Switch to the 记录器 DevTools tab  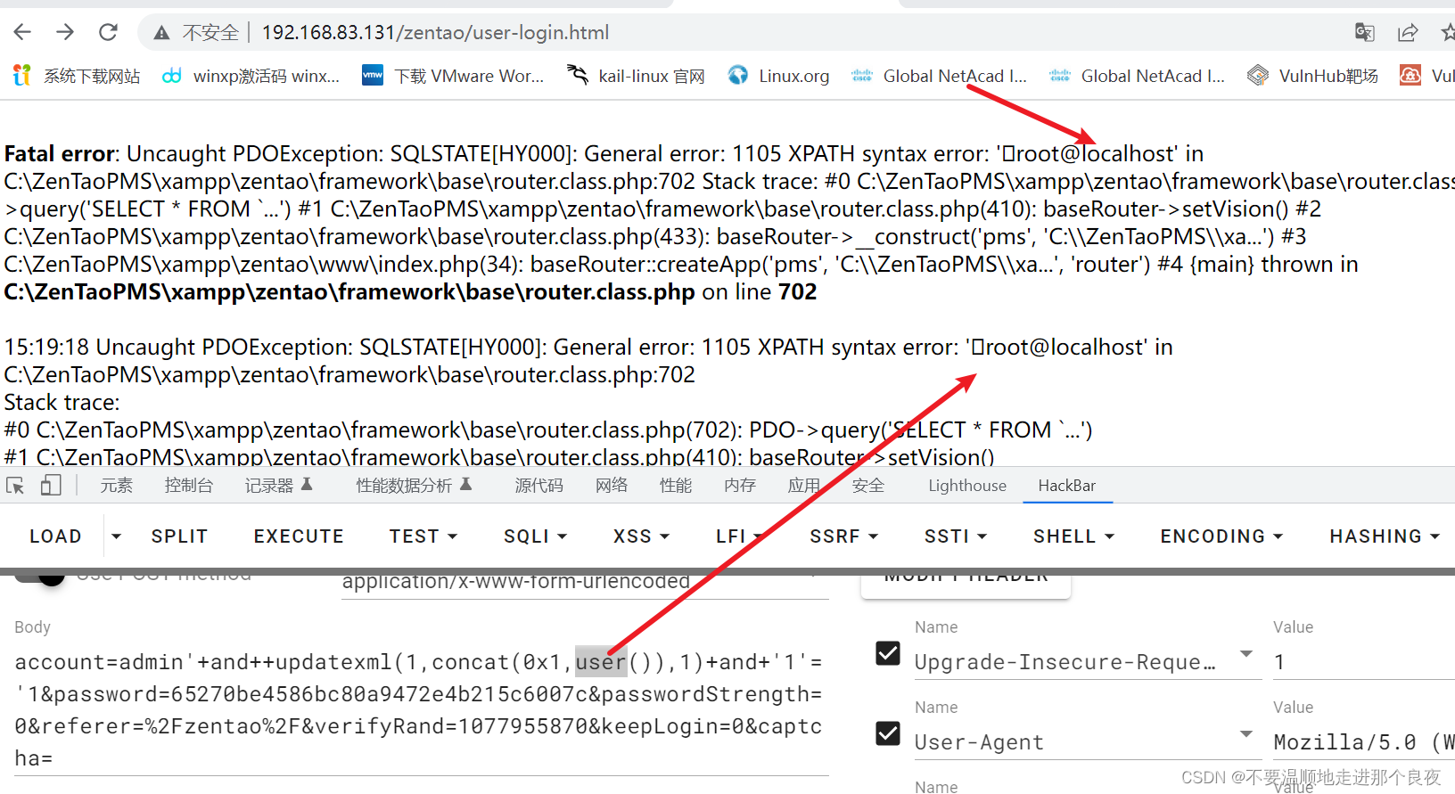(x=278, y=486)
